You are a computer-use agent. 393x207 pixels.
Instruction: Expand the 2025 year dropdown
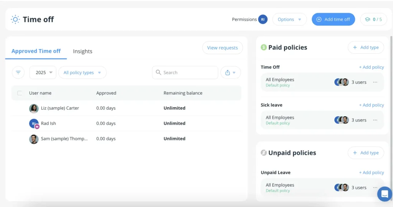click(43, 72)
